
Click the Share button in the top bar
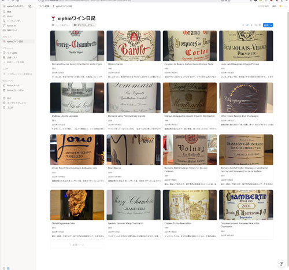point(274,6)
